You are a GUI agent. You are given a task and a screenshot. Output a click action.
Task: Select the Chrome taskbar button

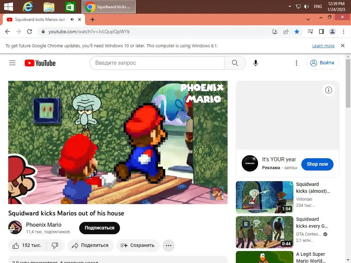click(x=109, y=7)
